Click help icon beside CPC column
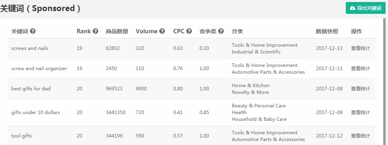Screen dimensions: 388x145 point(189,31)
